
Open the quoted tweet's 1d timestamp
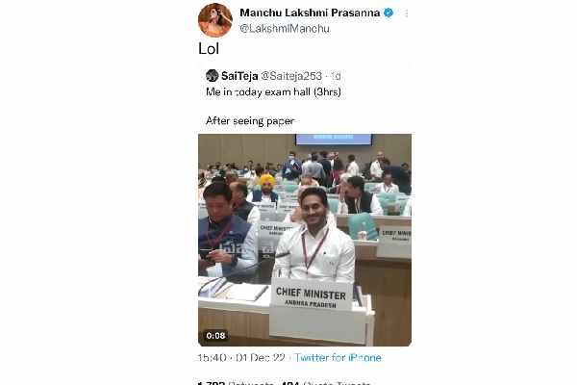coord(336,76)
